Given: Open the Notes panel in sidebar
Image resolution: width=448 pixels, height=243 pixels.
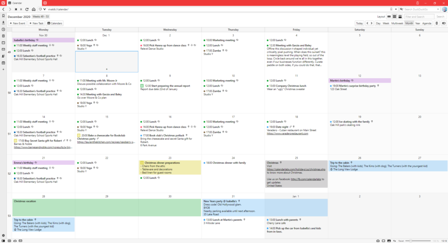Looking at the screenshot, I should coord(3,36).
